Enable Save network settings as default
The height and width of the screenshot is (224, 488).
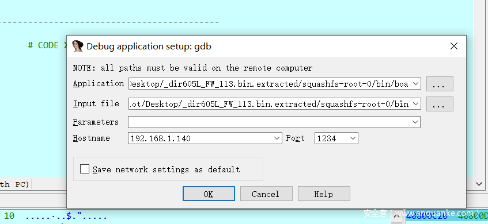(x=85, y=169)
